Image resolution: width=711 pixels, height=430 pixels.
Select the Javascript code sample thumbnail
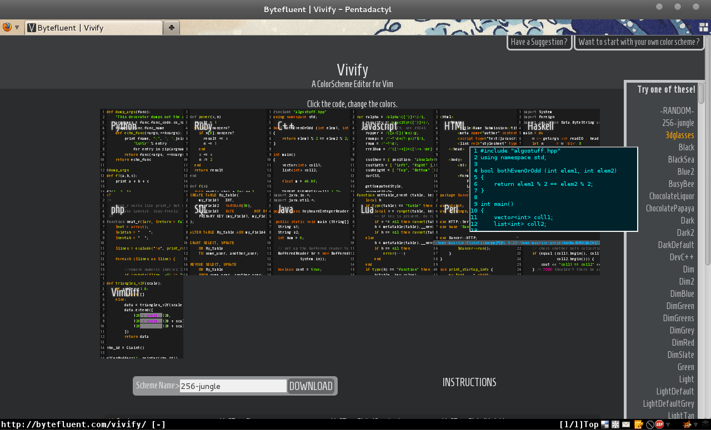(392, 150)
